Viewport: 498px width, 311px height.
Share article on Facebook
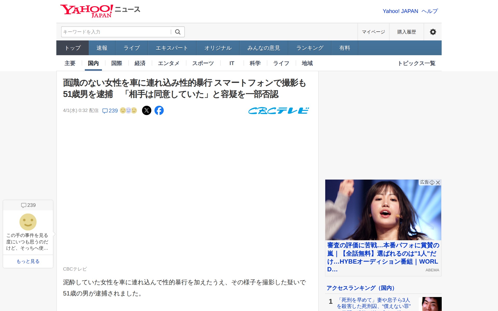click(x=159, y=111)
